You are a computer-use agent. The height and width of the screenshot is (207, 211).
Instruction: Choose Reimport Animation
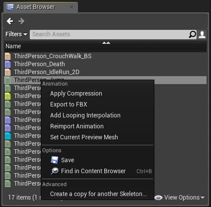point(98,126)
